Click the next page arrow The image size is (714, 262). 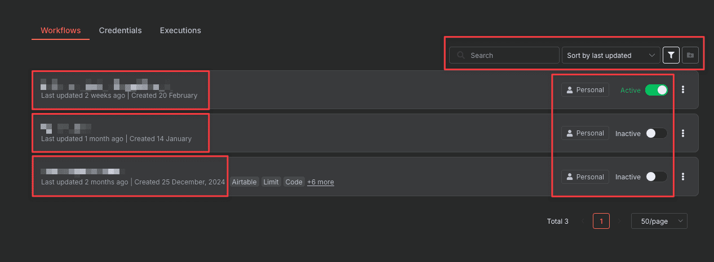(x=620, y=222)
